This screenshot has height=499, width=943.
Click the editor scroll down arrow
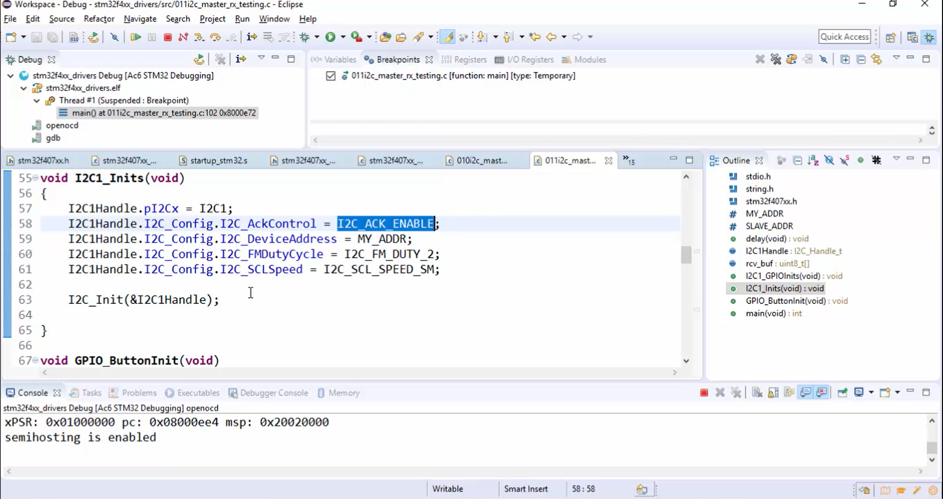click(x=686, y=361)
